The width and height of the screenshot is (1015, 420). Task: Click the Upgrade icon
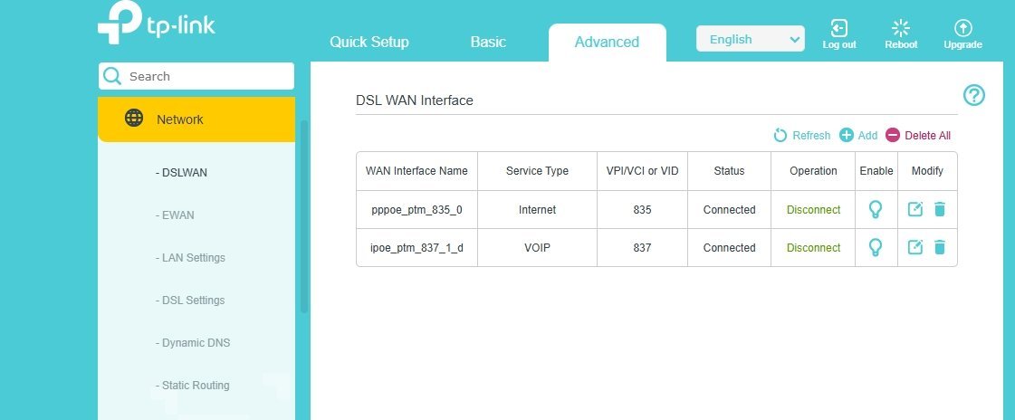click(x=963, y=28)
